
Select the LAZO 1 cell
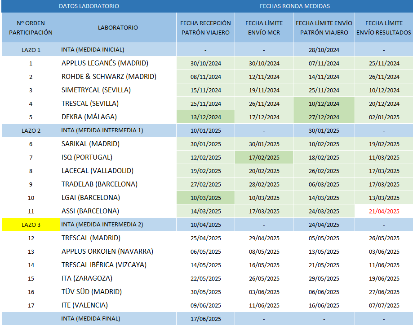31,50
